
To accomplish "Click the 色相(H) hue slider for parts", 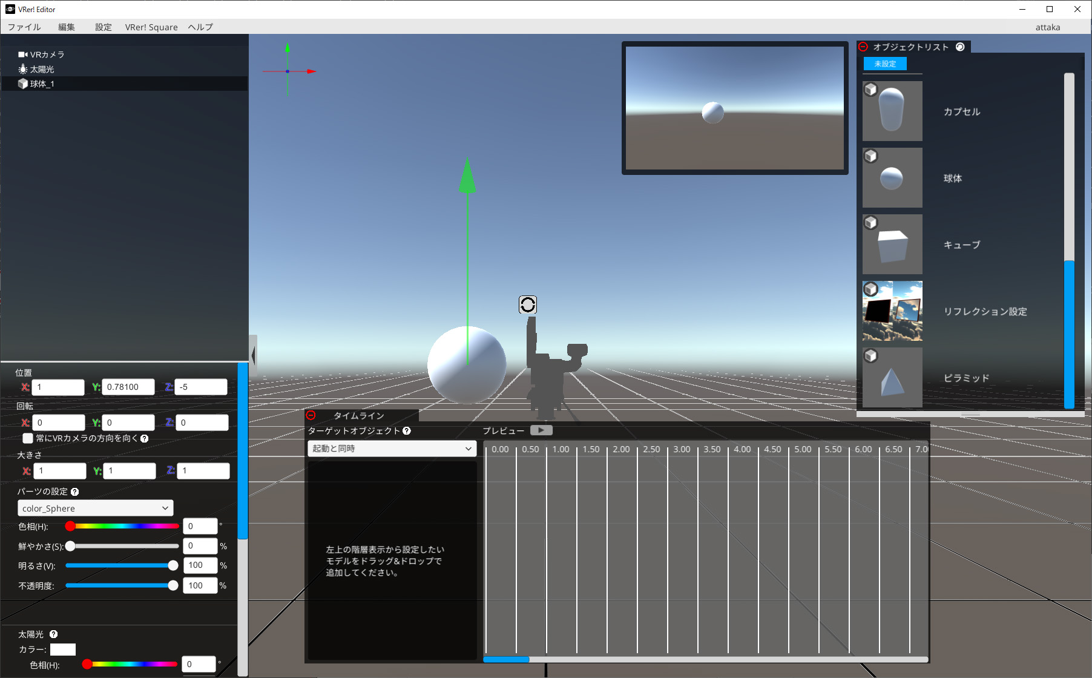I will [122, 526].
